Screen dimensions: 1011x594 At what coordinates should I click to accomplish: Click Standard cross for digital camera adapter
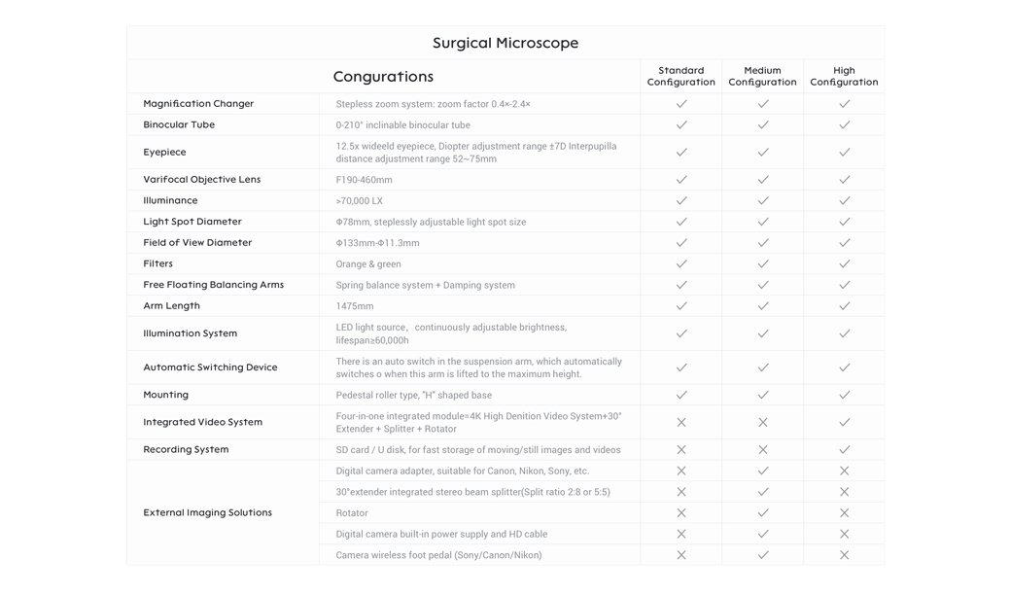coord(680,471)
